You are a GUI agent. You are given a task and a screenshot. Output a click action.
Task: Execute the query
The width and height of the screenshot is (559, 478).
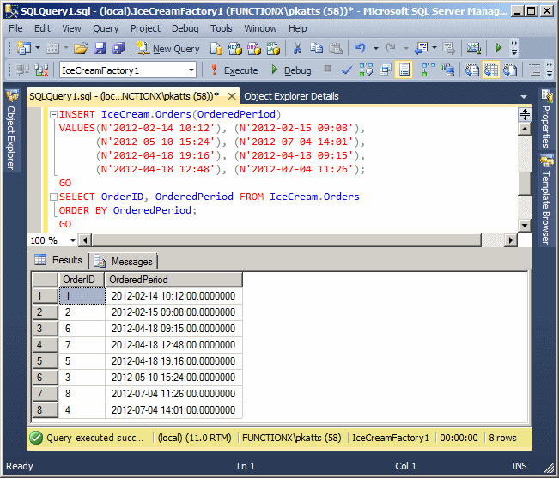point(234,70)
